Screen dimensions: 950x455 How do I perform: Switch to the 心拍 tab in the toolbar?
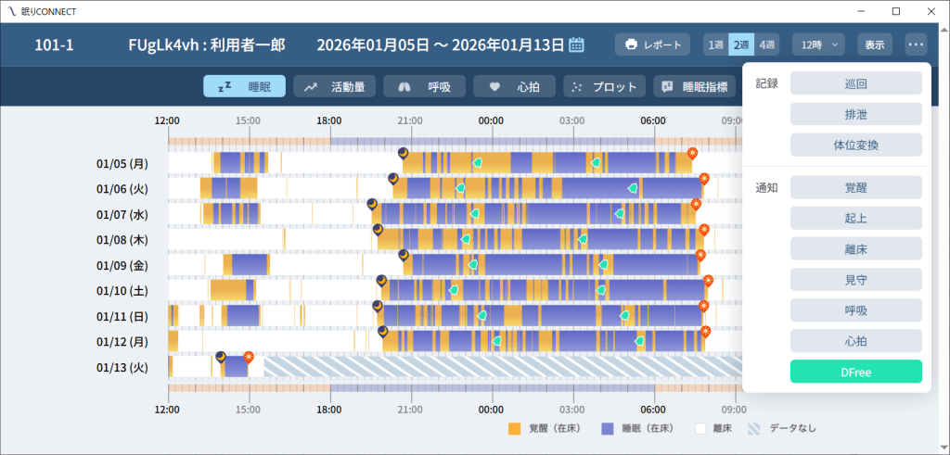click(515, 86)
